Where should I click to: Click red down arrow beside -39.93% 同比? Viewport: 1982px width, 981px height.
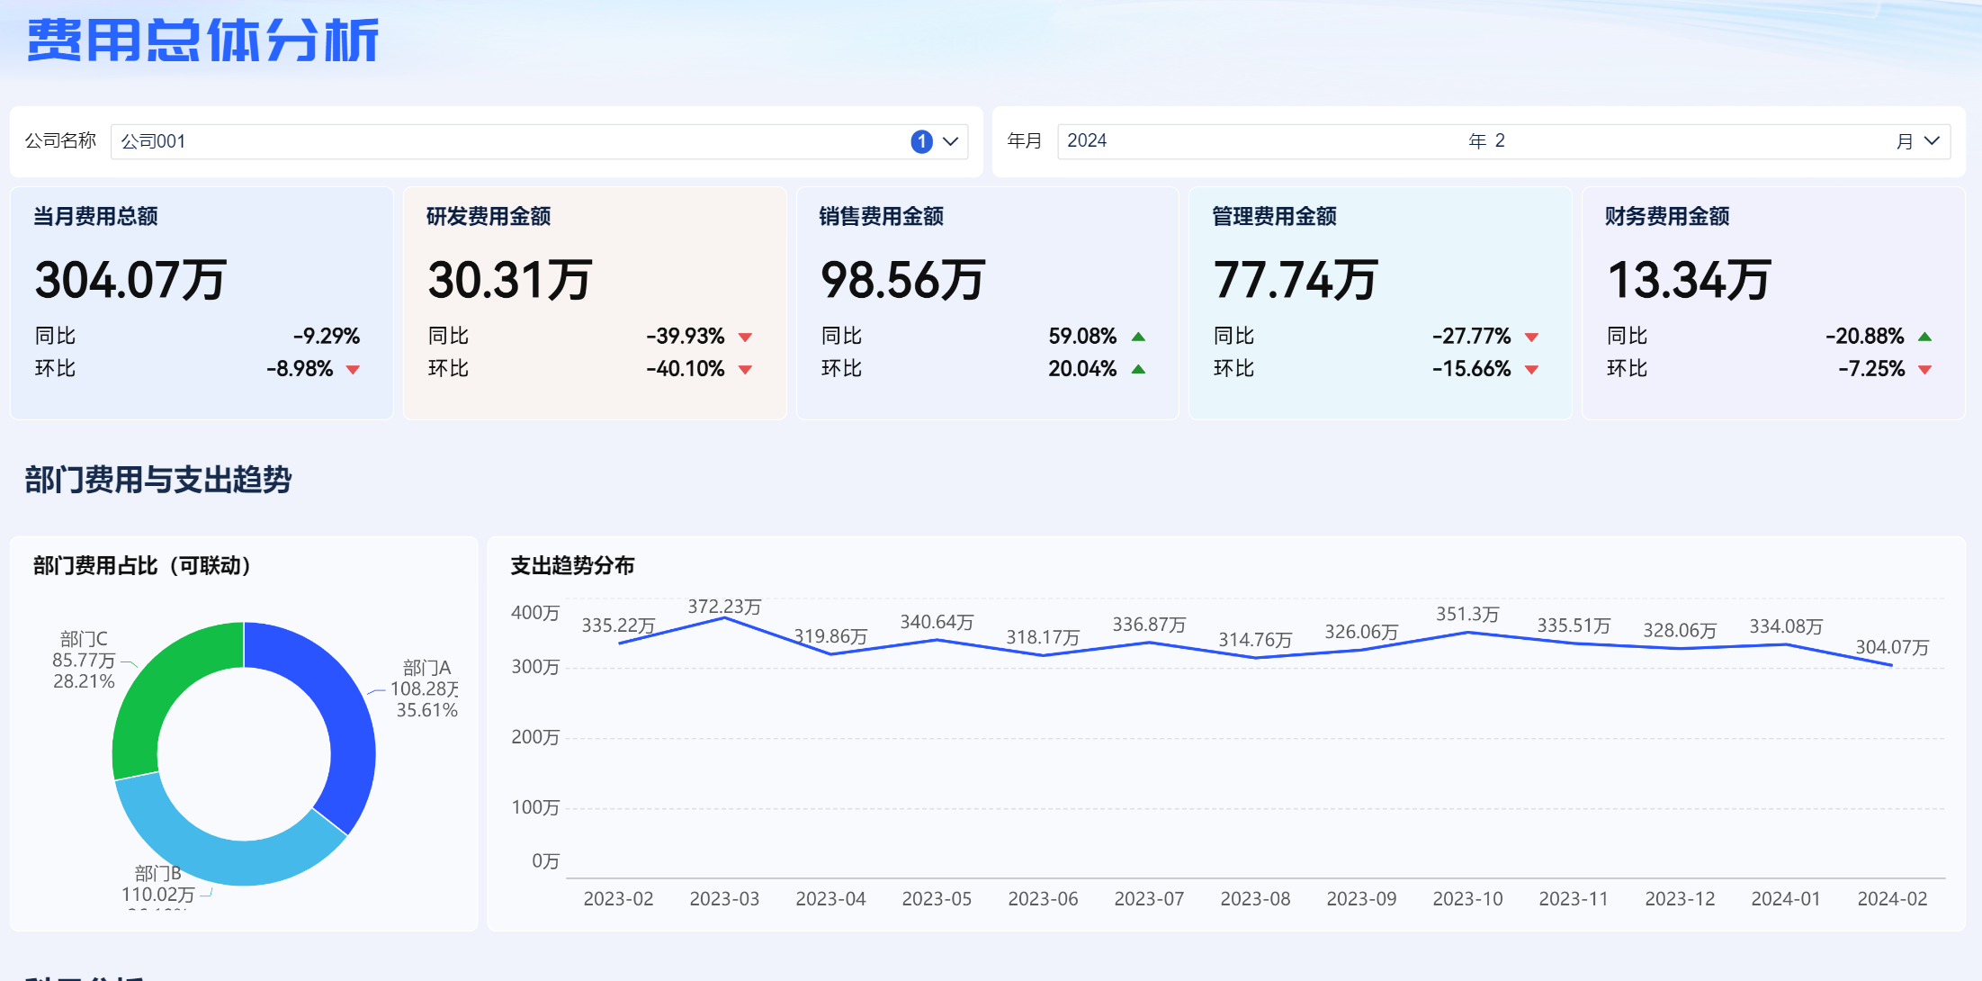pyautogui.click(x=745, y=337)
